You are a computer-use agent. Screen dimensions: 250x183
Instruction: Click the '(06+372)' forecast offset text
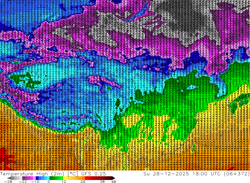(x=237, y=174)
